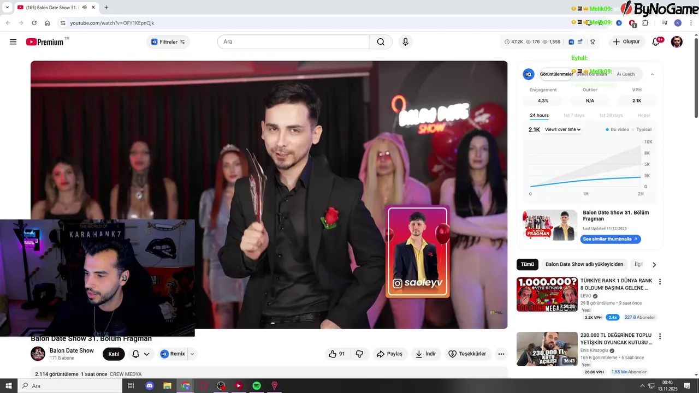Screen dimensions: 699x393
Task: Toggle the Typical chart legend
Action: [642, 129]
